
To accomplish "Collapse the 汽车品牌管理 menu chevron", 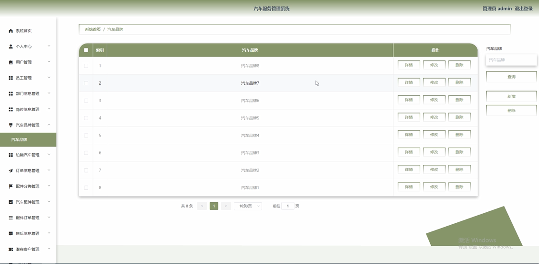I will coord(49,125).
